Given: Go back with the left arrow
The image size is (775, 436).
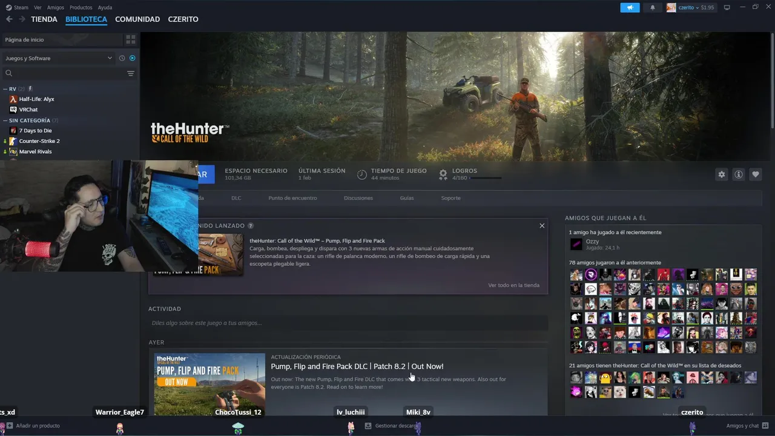Looking at the screenshot, I should (x=9, y=19).
